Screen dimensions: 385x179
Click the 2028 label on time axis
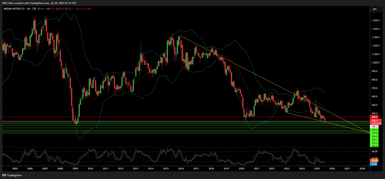coord(362,169)
